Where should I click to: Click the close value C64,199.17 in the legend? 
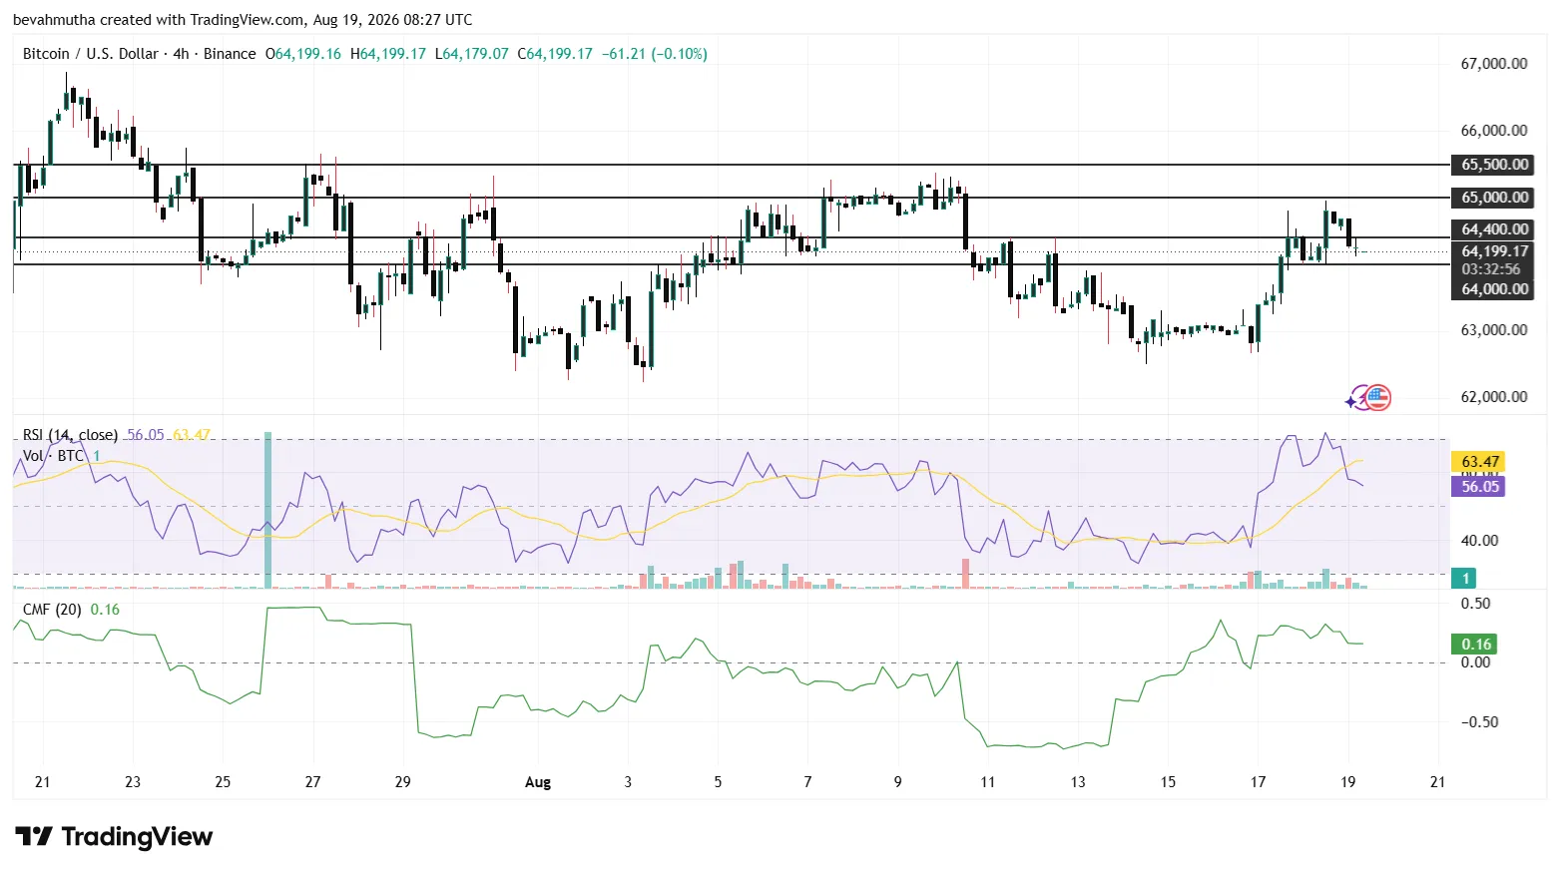click(x=556, y=54)
